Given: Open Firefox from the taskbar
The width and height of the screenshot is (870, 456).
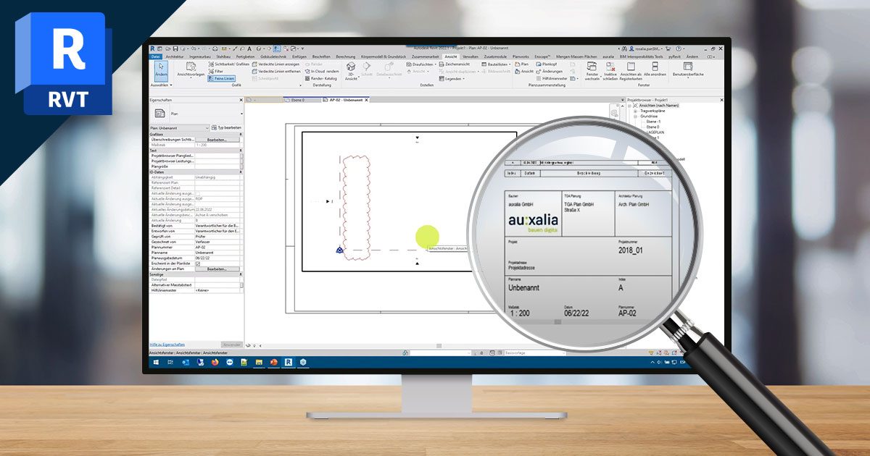Looking at the screenshot, I should 215,362.
